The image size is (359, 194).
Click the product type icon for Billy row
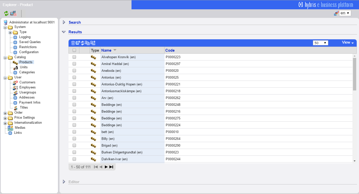click(93, 139)
